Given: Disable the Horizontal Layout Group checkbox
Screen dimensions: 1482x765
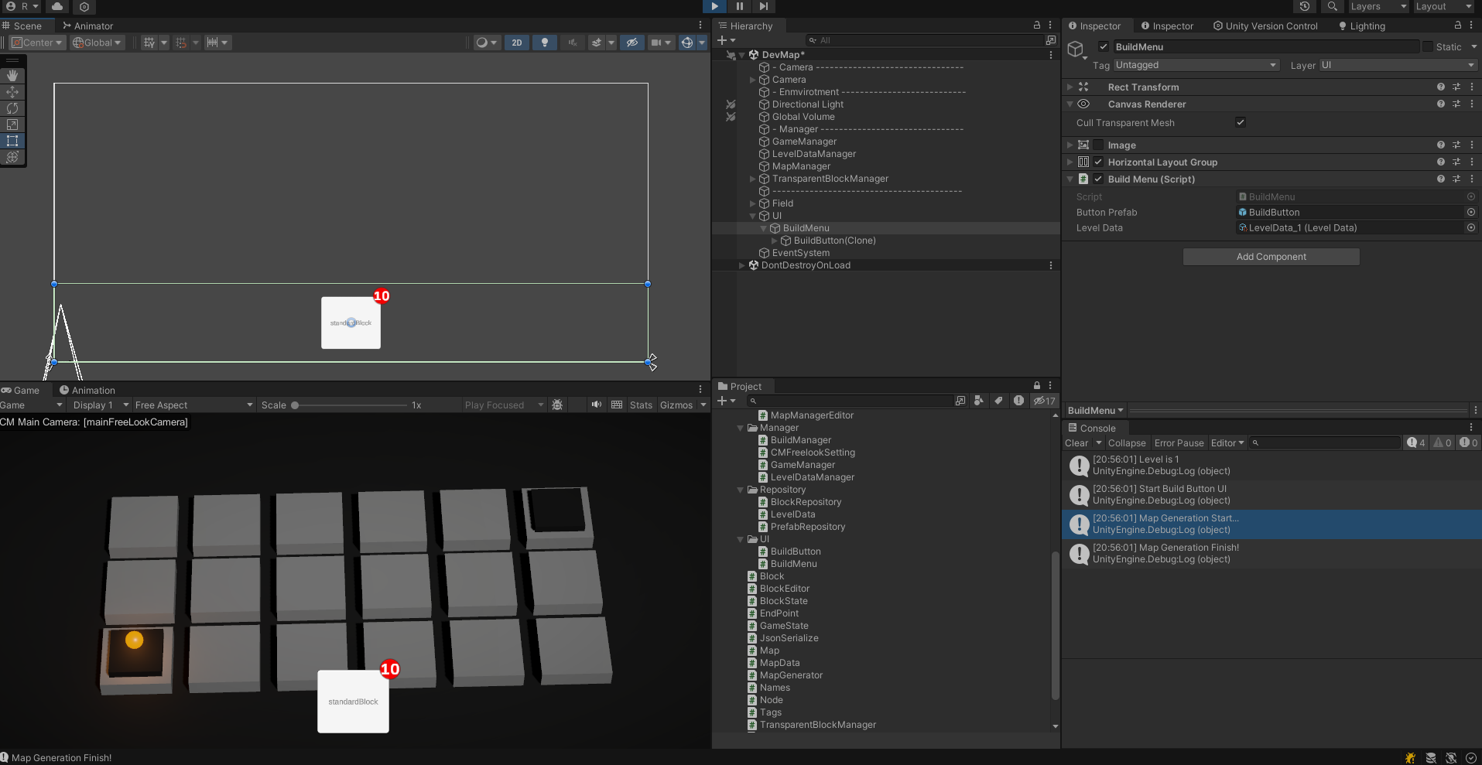Looking at the screenshot, I should pyautogui.click(x=1098, y=162).
